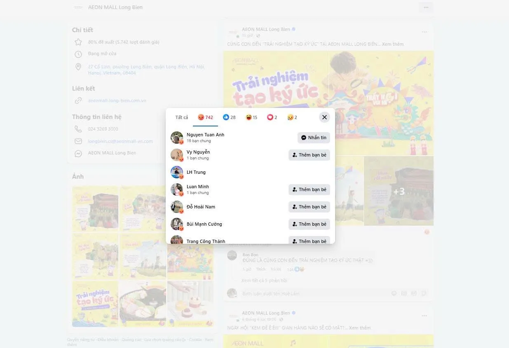Screen dimensions: 509x348
Task: Insert an emoji in the comment box
Action: [x=394, y=294]
